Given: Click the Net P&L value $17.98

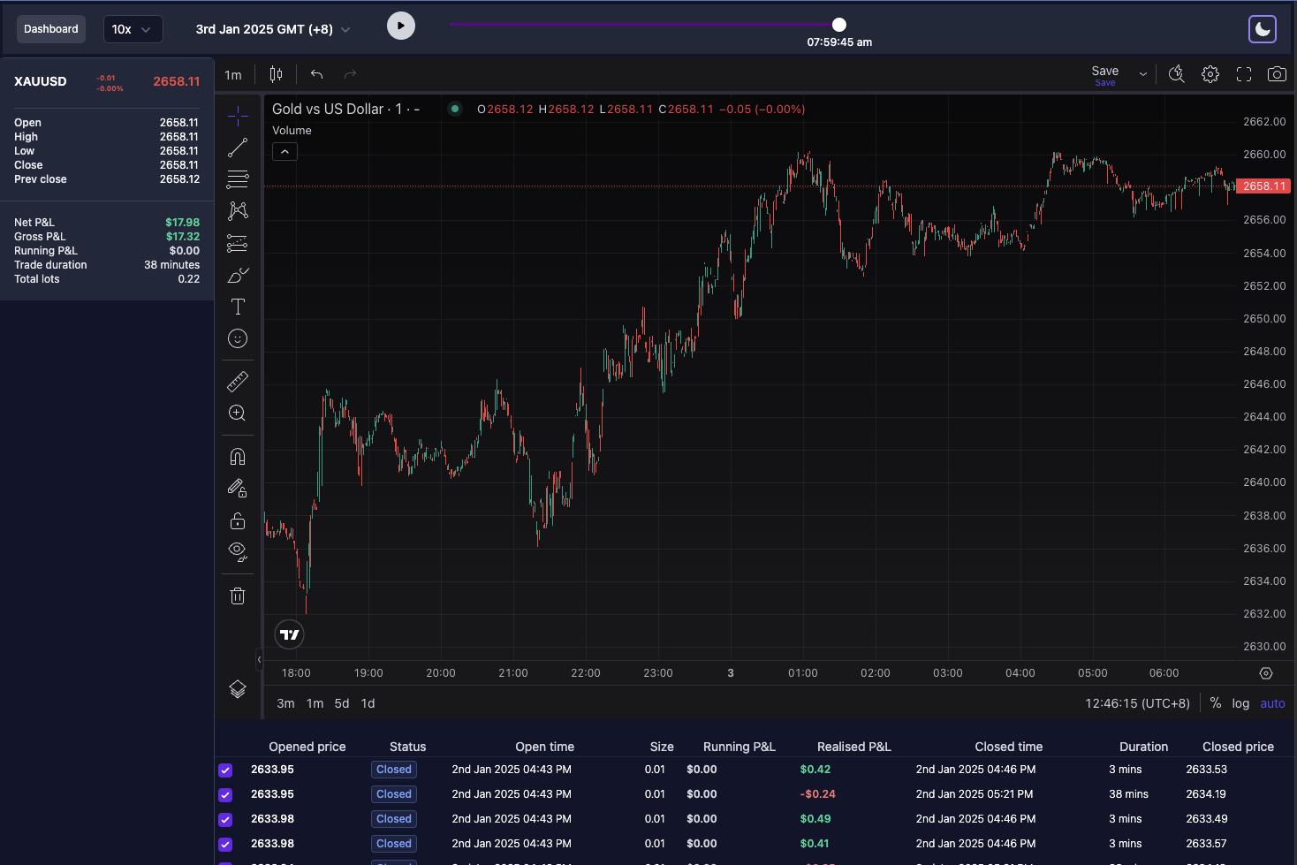Looking at the screenshot, I should pyautogui.click(x=183, y=223).
